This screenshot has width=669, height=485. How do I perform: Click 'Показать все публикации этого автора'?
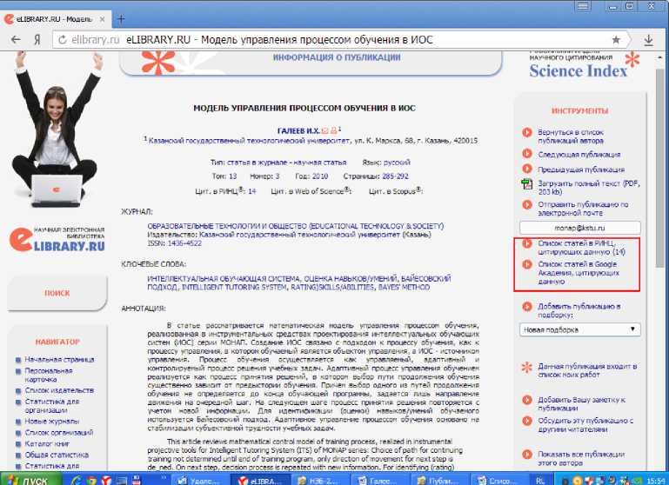(x=581, y=458)
